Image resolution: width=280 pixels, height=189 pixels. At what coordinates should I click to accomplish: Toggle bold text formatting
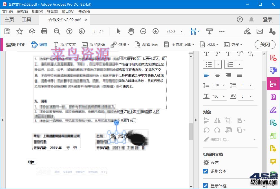pyautogui.click(x=207, y=54)
